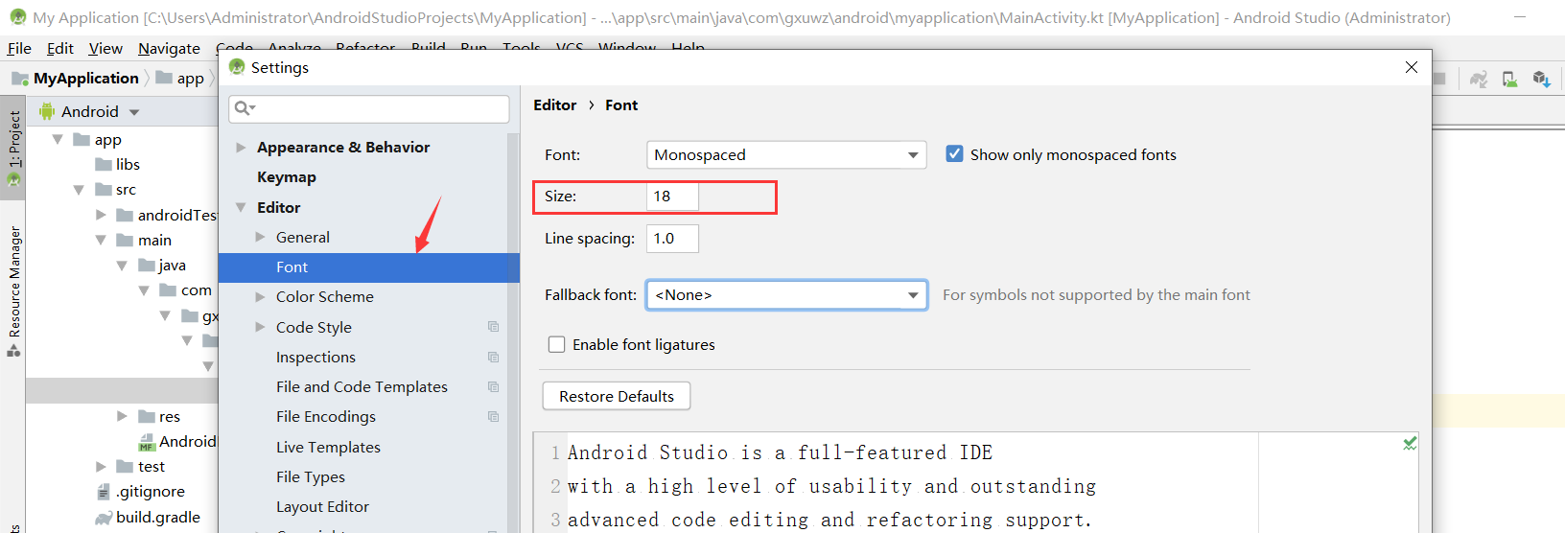Collapse the app module in project tree
The image size is (1565, 533).
click(x=58, y=139)
